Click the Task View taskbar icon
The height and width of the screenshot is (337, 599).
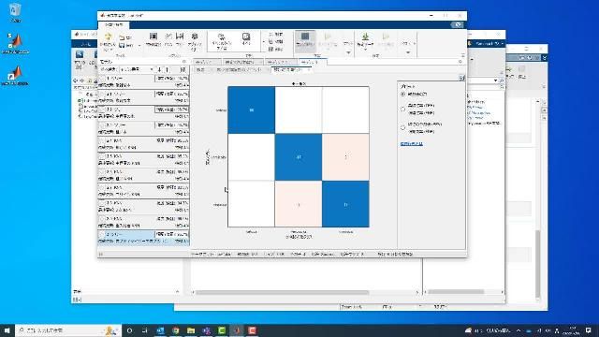145,330
